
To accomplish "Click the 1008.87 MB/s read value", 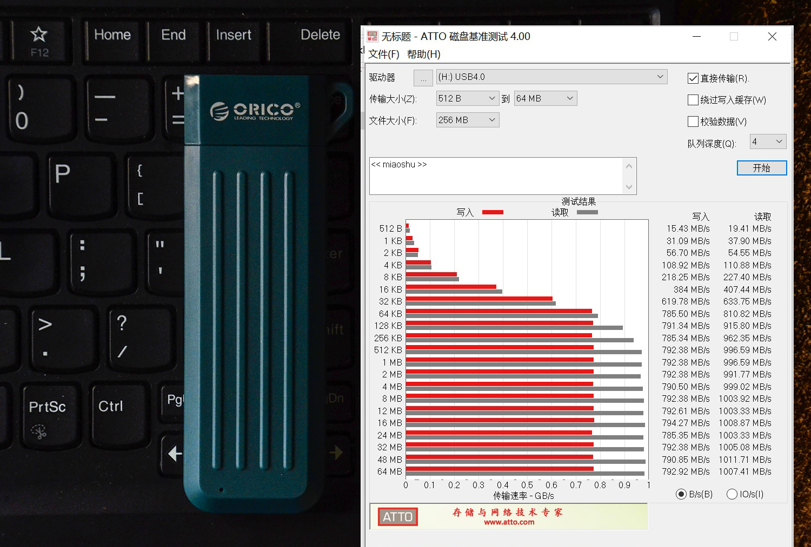I will (745, 423).
